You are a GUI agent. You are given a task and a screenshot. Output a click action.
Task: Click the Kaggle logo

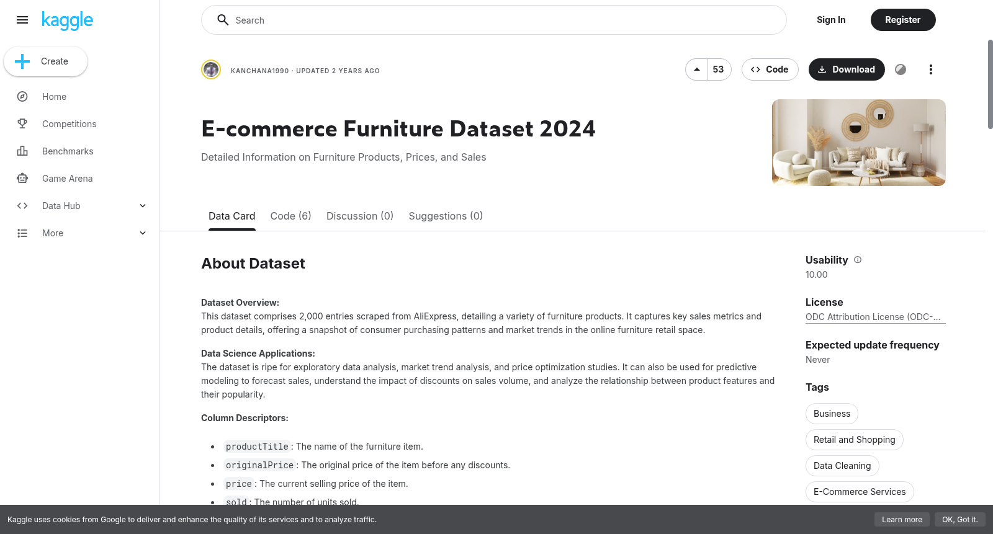(67, 20)
